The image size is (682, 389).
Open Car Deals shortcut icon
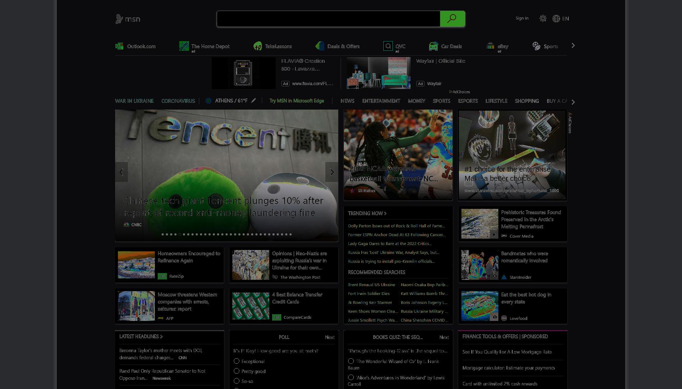[433, 46]
